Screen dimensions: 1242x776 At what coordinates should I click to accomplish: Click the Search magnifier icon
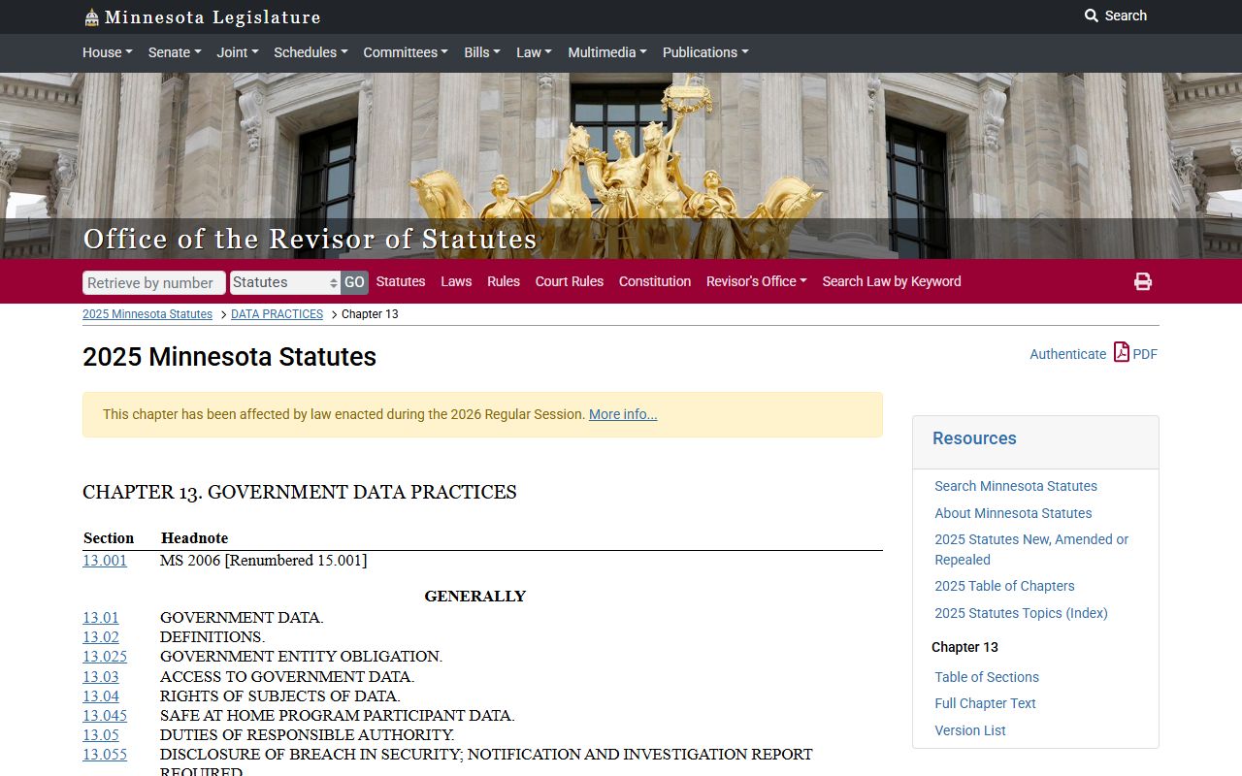(x=1092, y=16)
